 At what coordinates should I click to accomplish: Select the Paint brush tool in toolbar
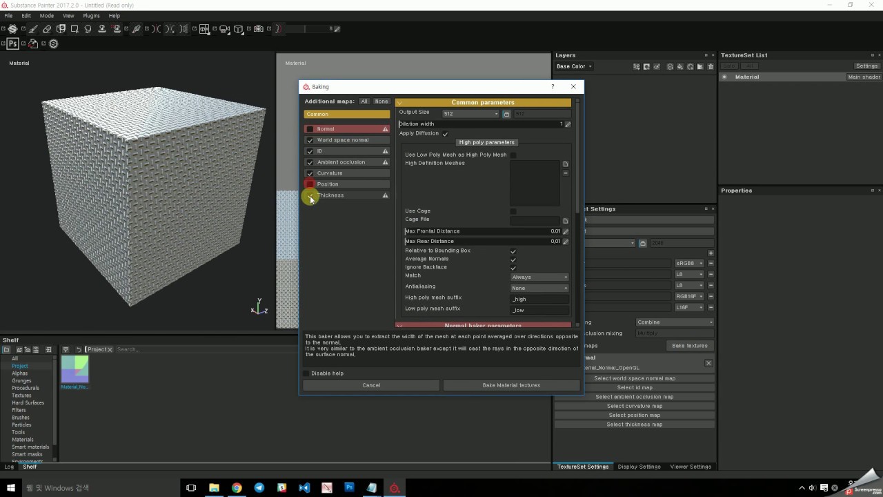[32, 29]
